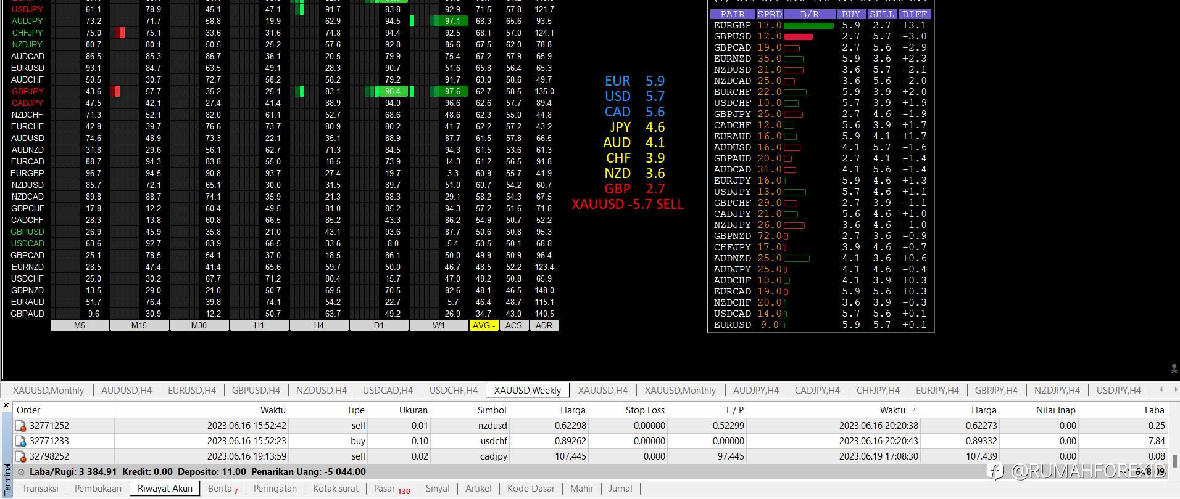Click the ACS button
Screen dimensions: 1180x499
point(514,325)
